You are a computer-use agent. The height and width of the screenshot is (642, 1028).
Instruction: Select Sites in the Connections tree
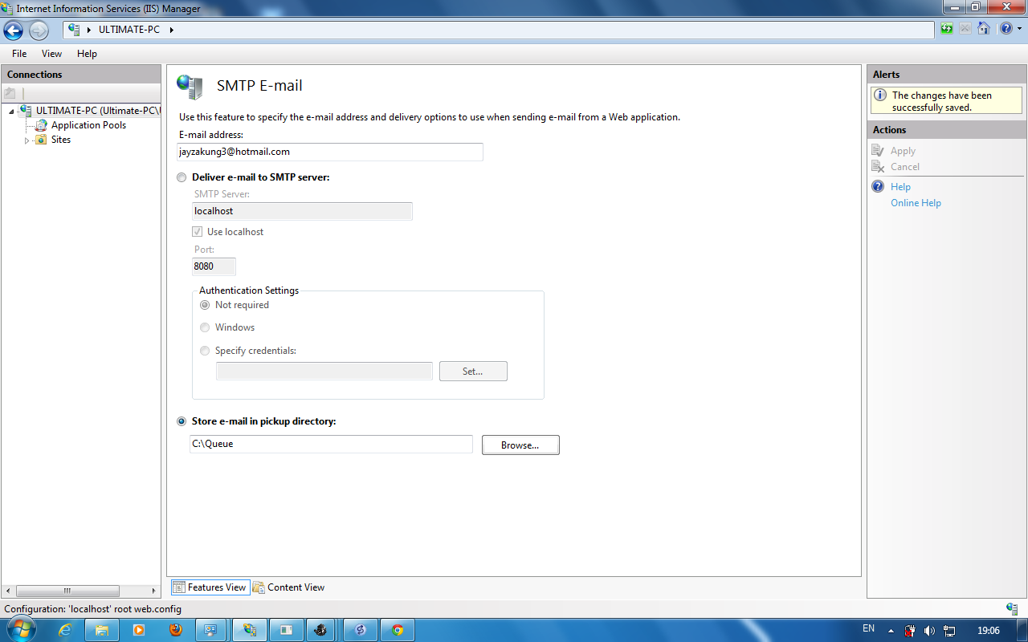[x=61, y=140]
